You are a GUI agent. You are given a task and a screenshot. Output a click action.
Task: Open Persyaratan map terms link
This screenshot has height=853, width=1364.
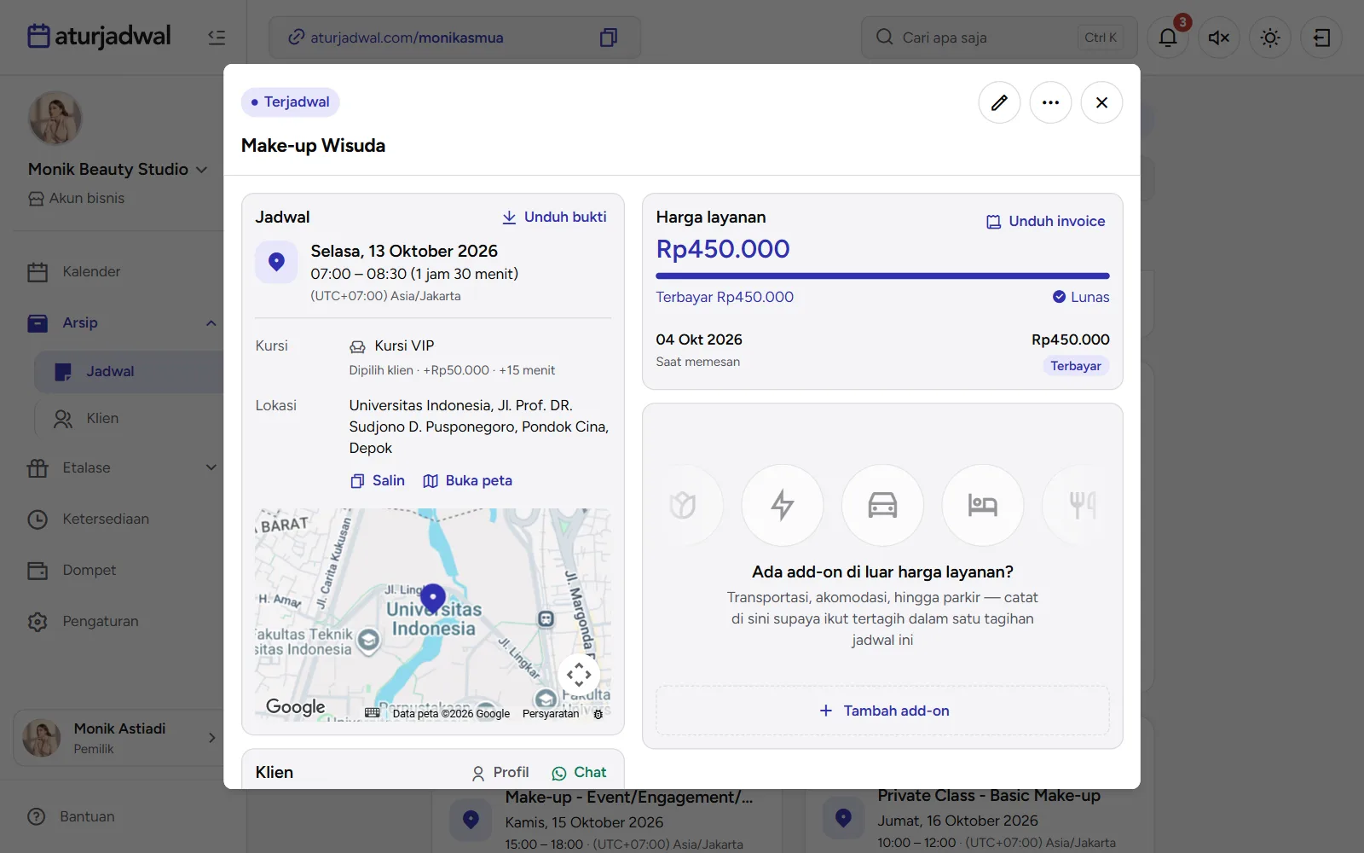[551, 714]
